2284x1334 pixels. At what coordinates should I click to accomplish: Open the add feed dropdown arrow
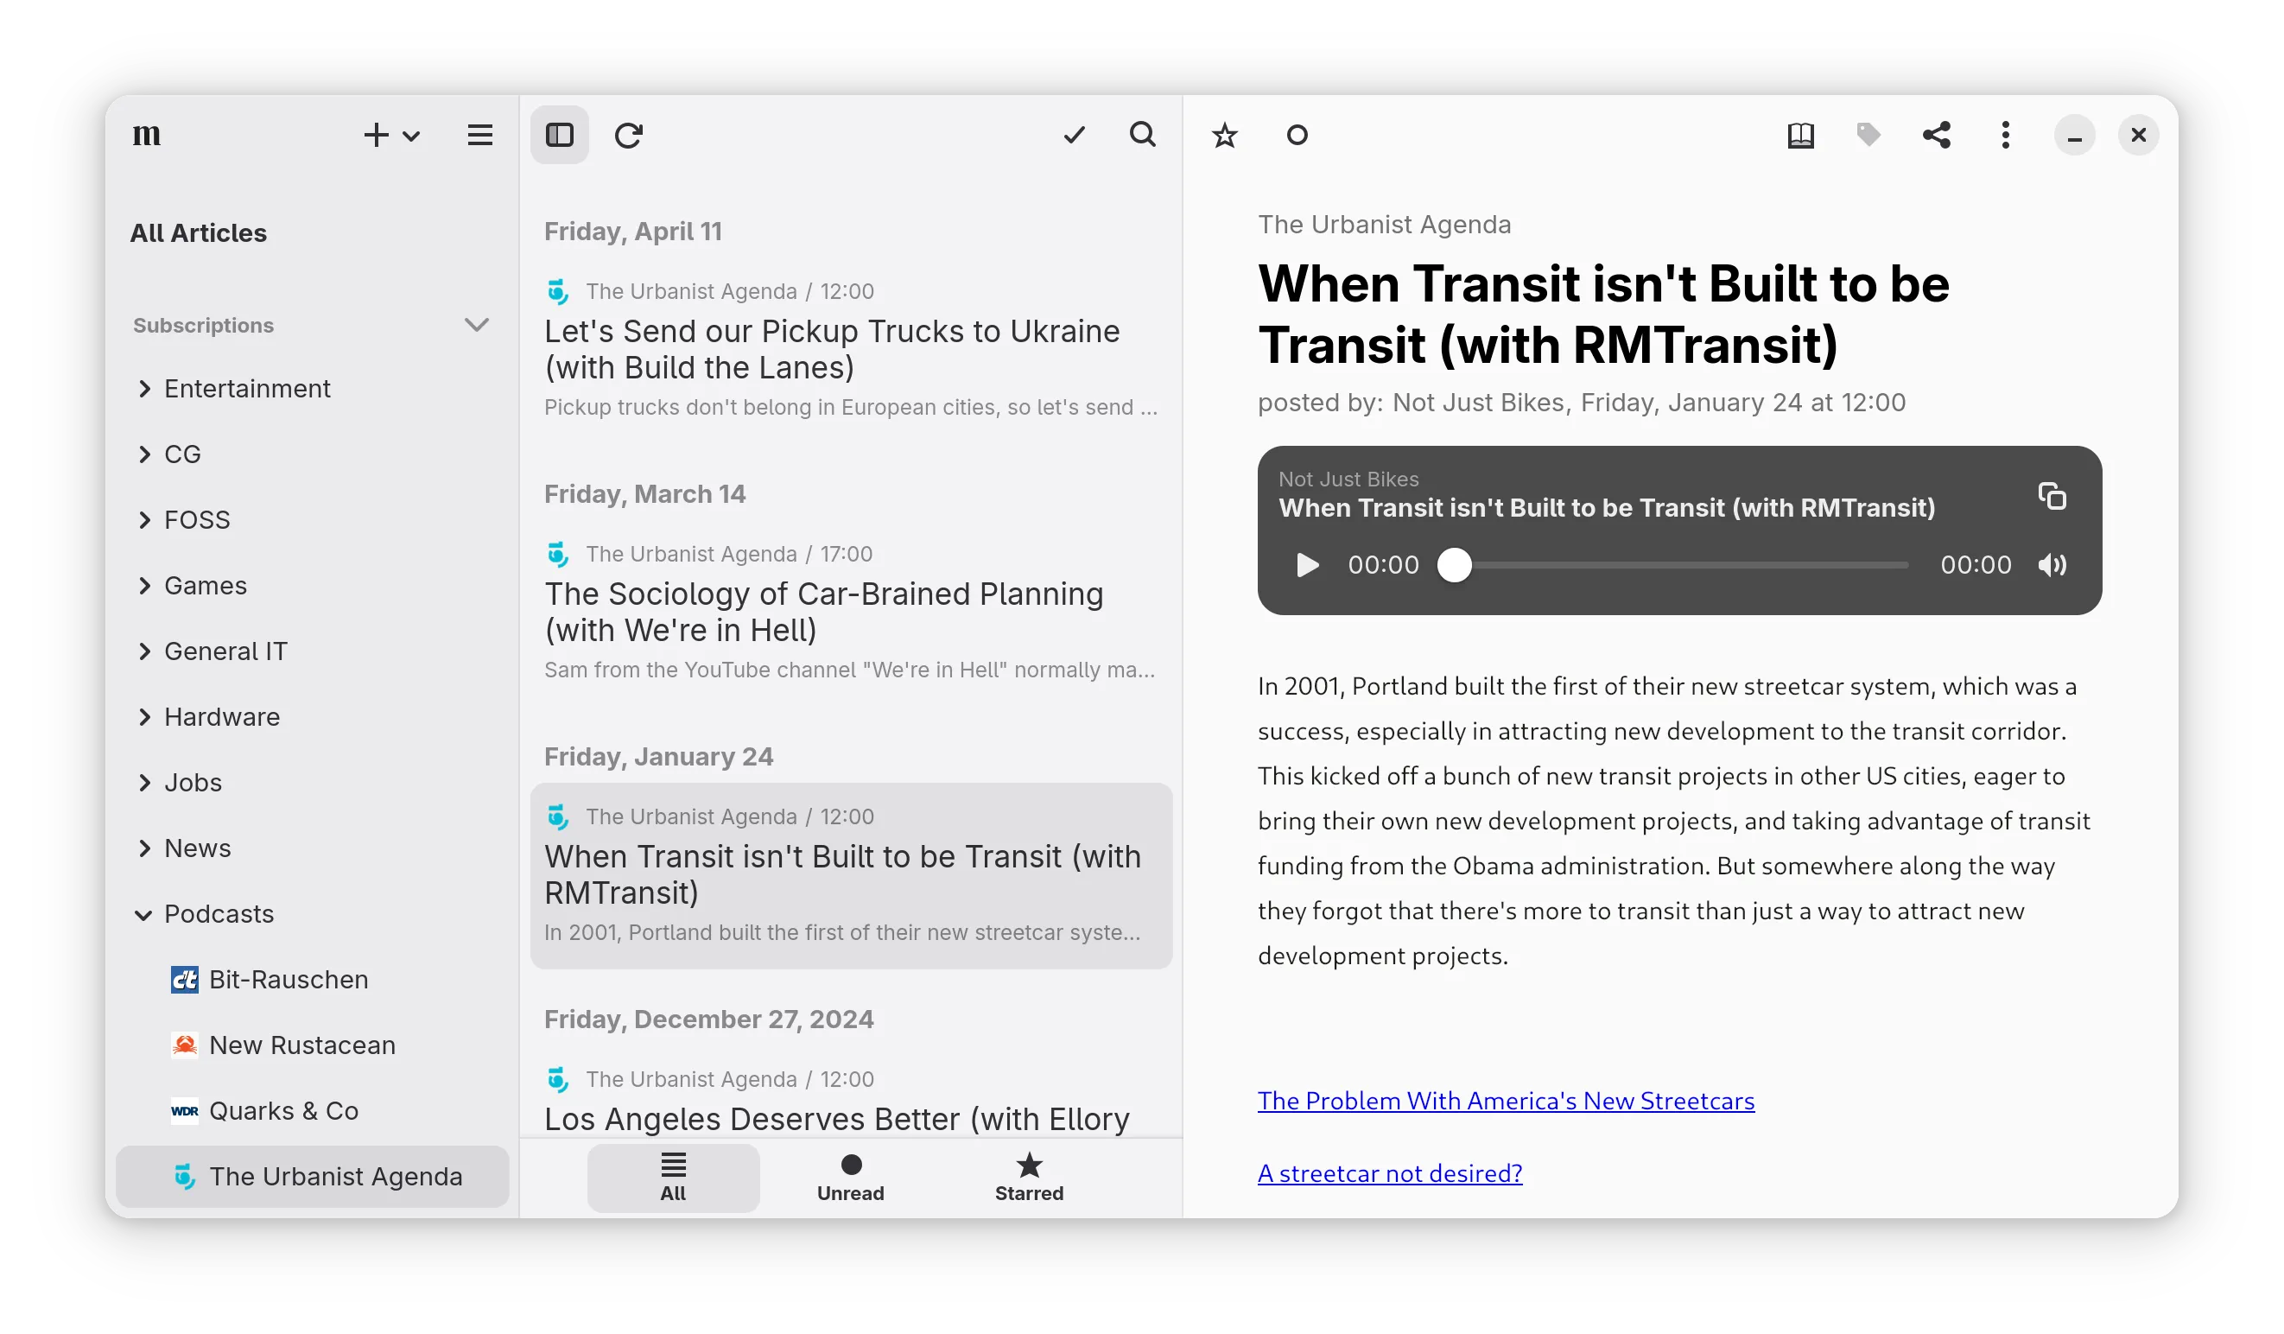click(x=410, y=137)
